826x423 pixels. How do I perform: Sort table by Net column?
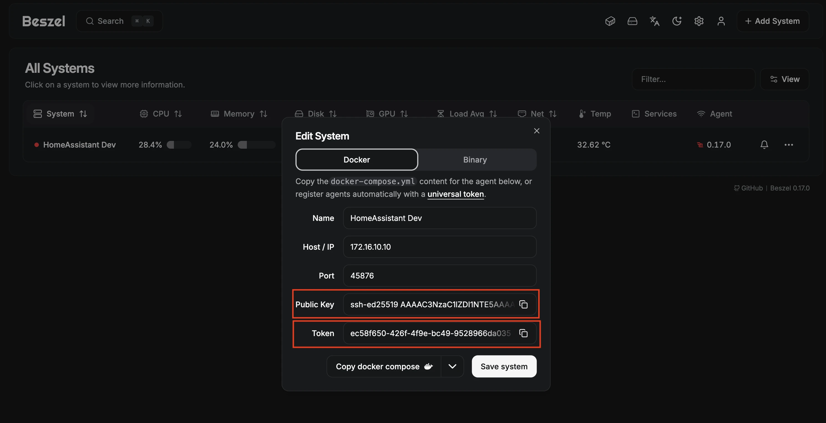(537, 114)
